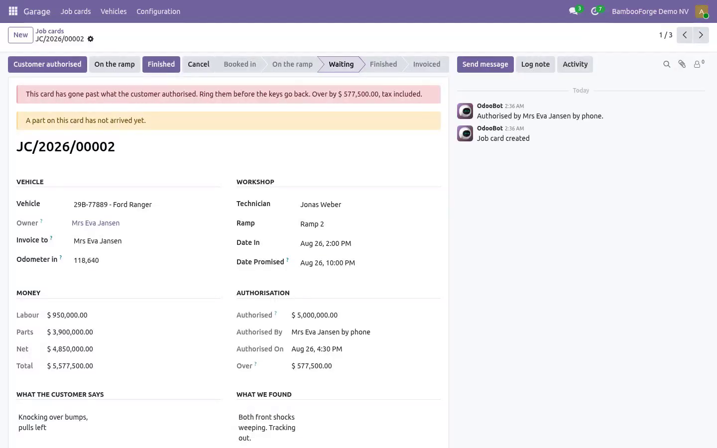Click the Over value $ 577,500.00

click(312, 366)
